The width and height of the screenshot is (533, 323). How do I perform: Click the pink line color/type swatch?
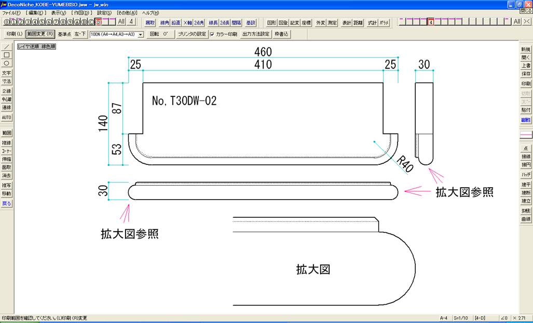(526, 135)
